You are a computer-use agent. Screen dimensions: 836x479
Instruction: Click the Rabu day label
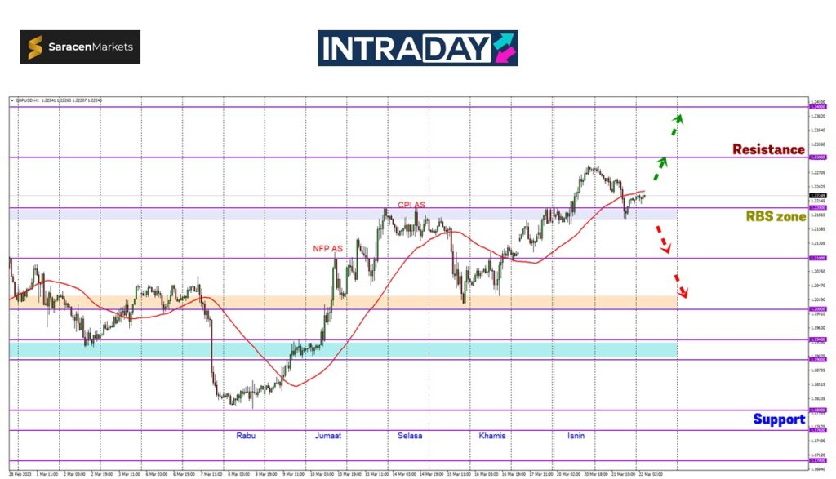tap(246, 436)
